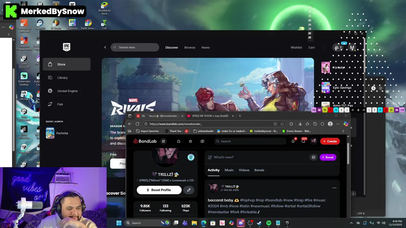Open the merkedbysnow Kick bookmark
Screen dimensions: 406x228
point(264,131)
